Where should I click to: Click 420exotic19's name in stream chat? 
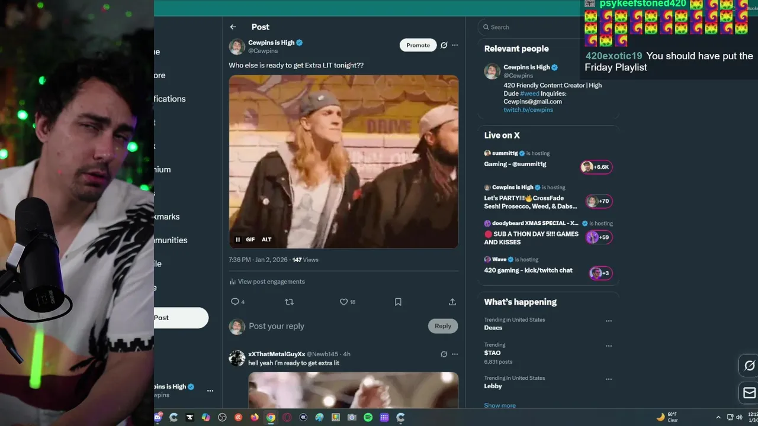(x=614, y=56)
